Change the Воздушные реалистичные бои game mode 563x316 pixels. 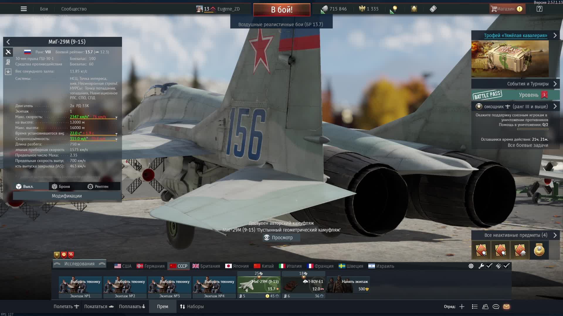point(281,25)
